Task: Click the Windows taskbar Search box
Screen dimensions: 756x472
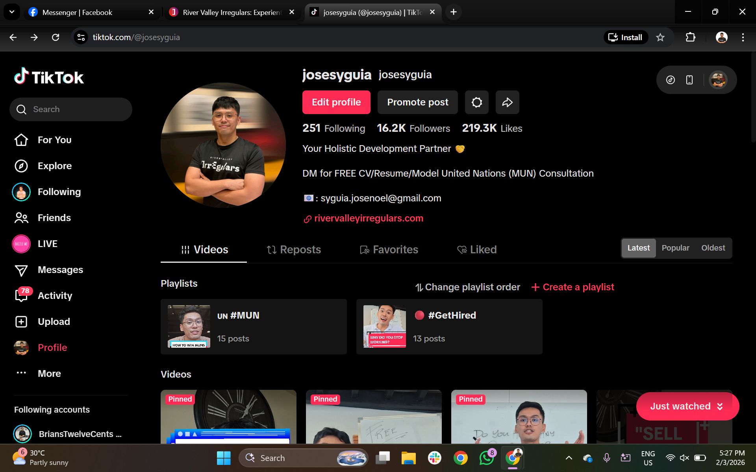Action: pos(303,458)
